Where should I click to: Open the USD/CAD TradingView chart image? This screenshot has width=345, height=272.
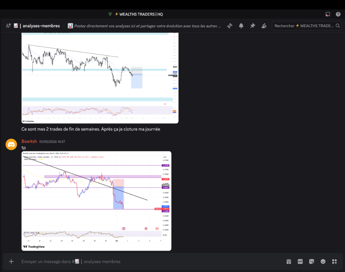[96, 201]
